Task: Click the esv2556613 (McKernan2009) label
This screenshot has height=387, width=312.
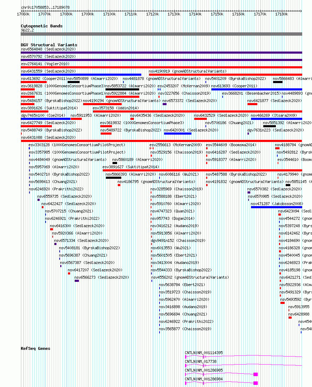Action: [176, 145]
